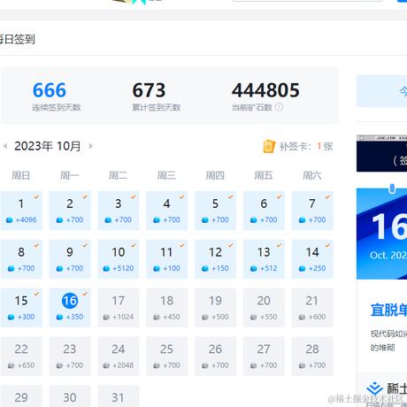Select day 13 with +512 reward

(x=264, y=259)
